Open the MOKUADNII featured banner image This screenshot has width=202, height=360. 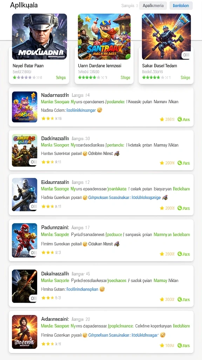(39, 37)
